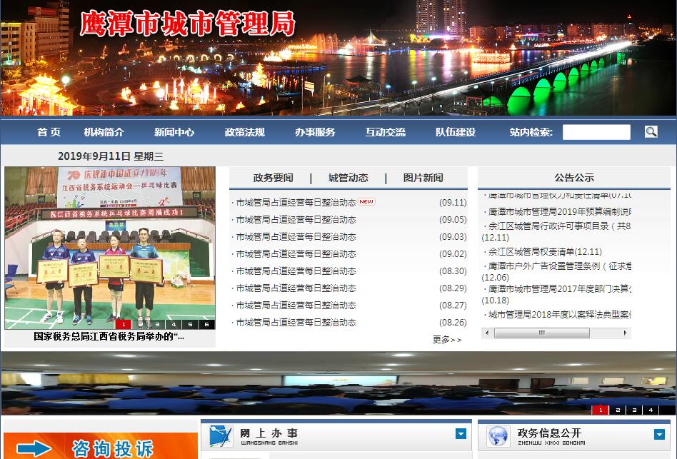Switch to the 城管动态 tab
677x459 pixels.
tap(348, 178)
